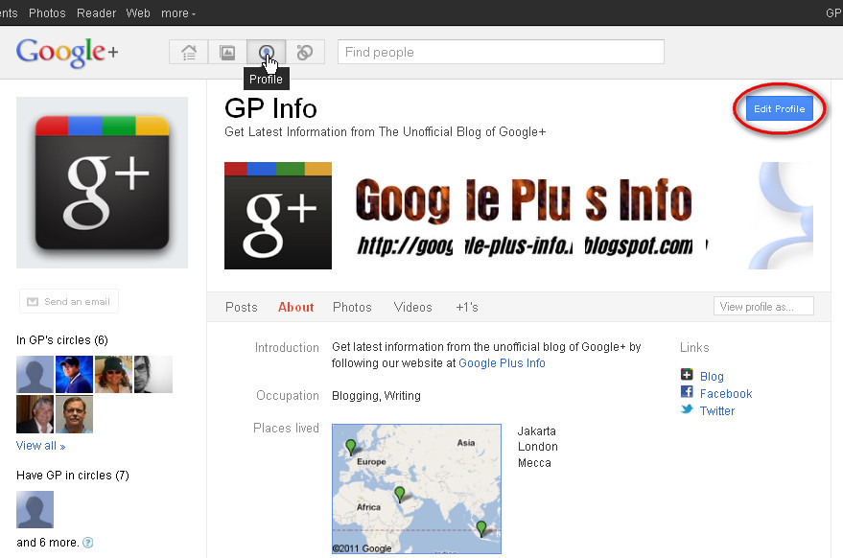Select the About tab
This screenshot has height=558, width=843.
[x=295, y=307]
